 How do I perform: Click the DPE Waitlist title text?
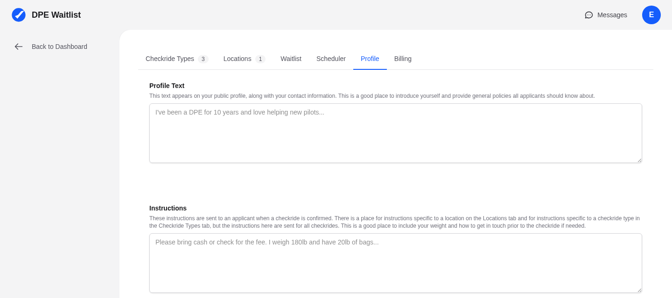(56, 14)
